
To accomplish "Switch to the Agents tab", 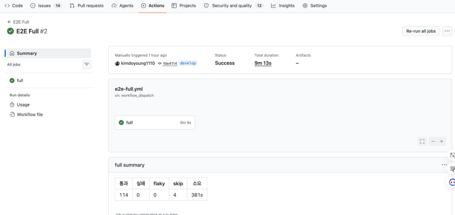I will coord(122,6).
